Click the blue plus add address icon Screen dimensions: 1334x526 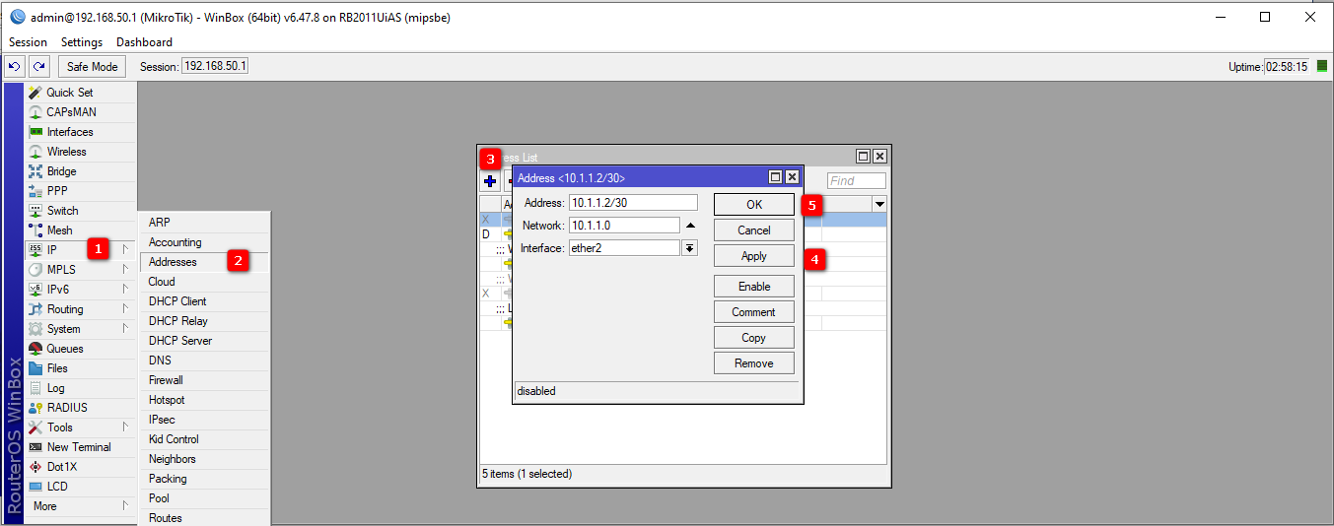coord(490,181)
